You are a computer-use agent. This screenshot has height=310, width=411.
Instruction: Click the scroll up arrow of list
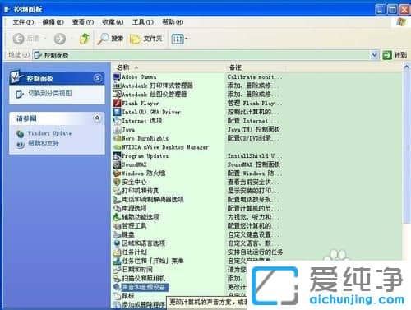tap(407, 67)
